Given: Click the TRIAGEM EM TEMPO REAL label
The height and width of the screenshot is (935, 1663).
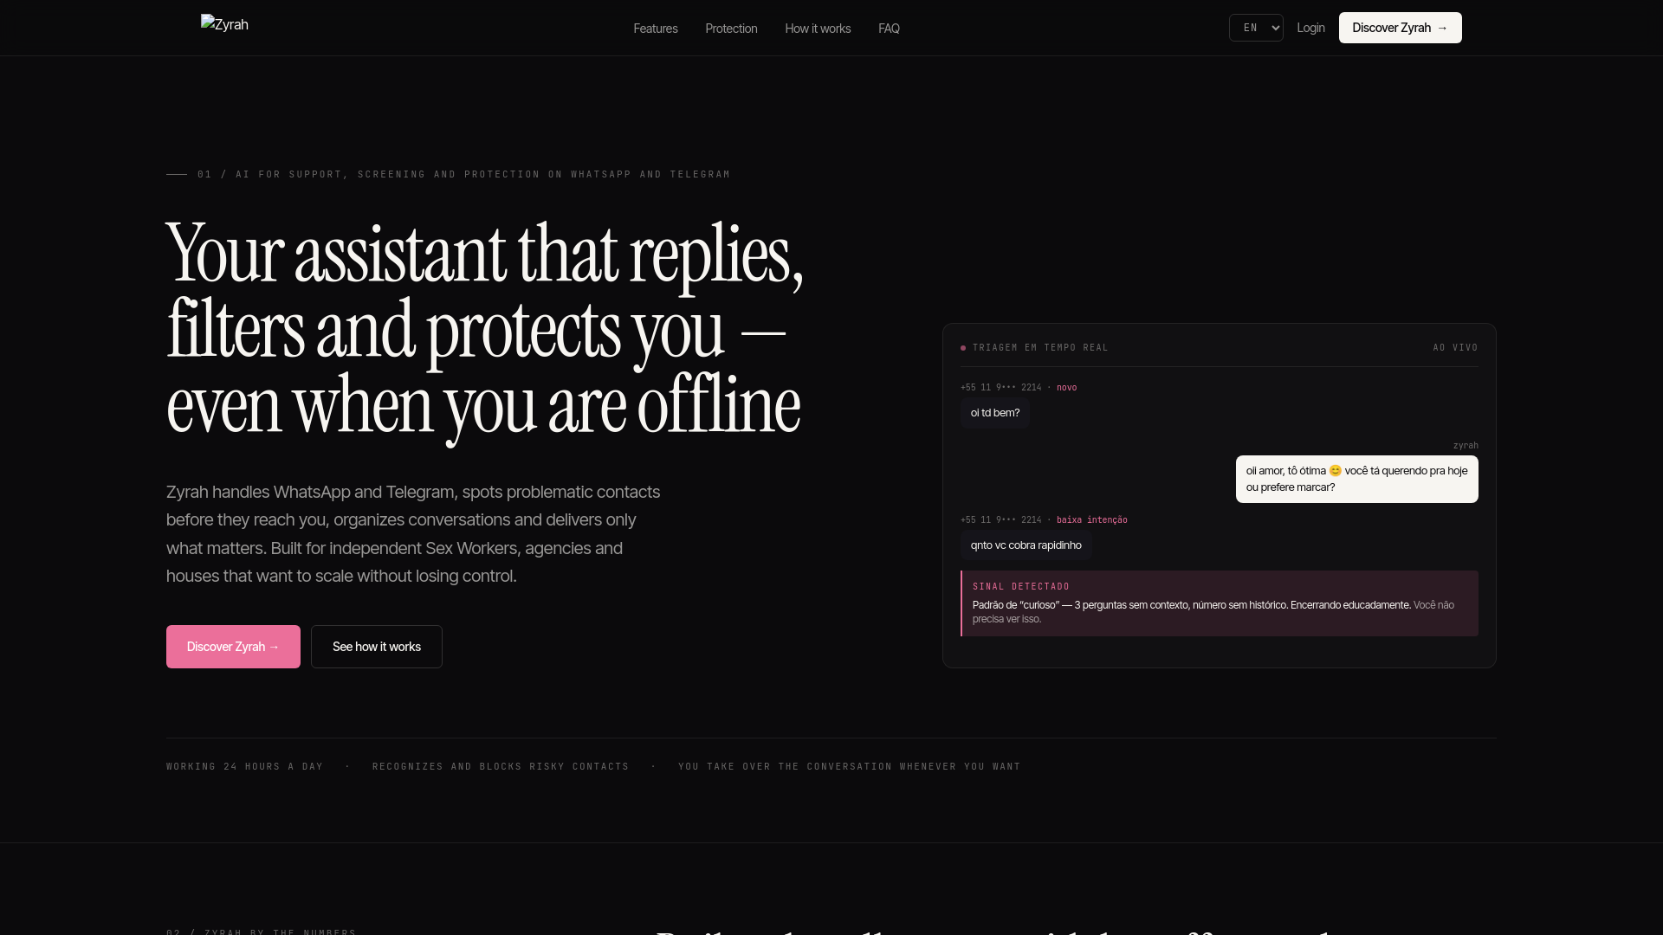Looking at the screenshot, I should (1040, 348).
